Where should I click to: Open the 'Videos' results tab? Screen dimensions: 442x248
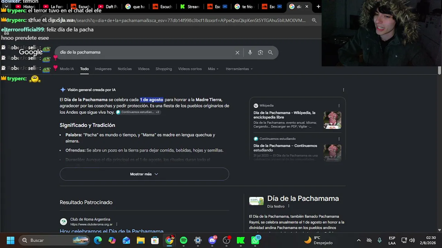(x=144, y=69)
